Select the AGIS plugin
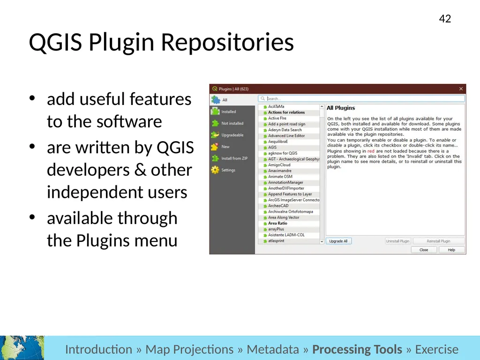 (x=289, y=147)
